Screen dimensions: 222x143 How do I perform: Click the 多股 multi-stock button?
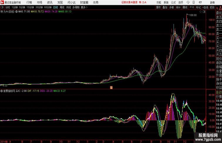coord(171,7)
